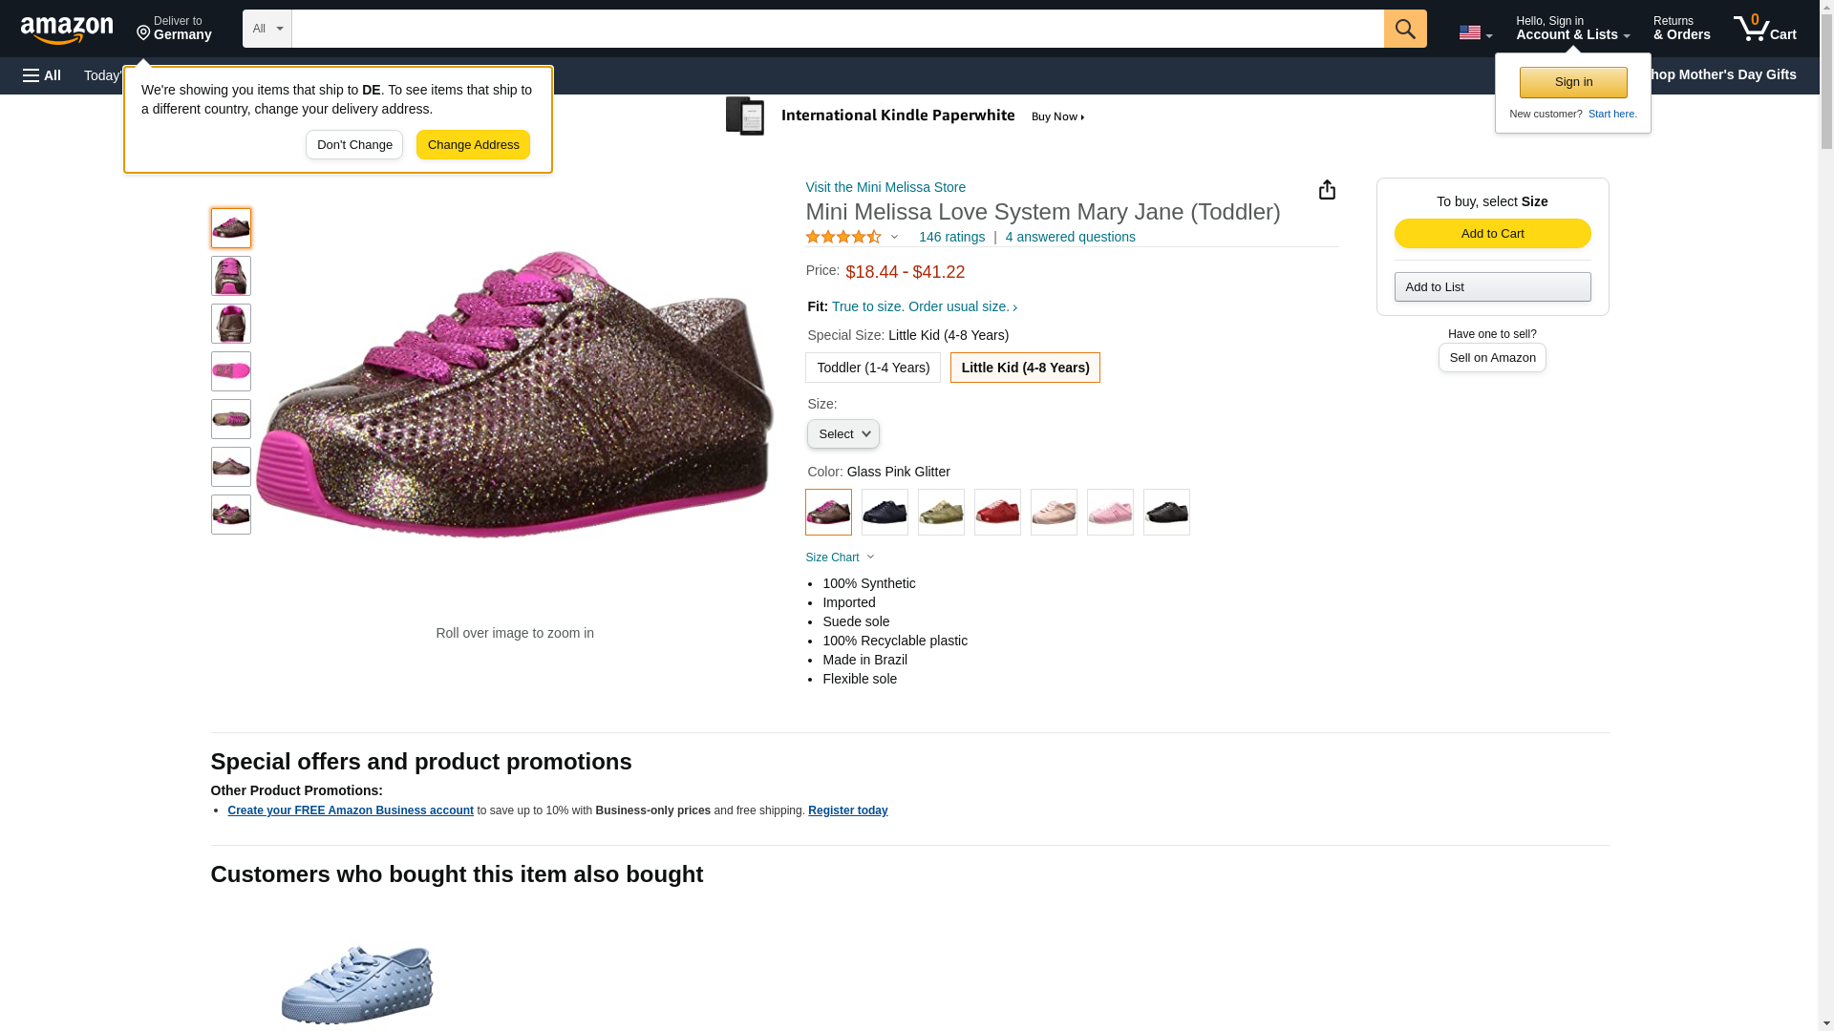Viewport: 1834px width, 1031px height.
Task: Click the search input field
Action: pos(837,29)
